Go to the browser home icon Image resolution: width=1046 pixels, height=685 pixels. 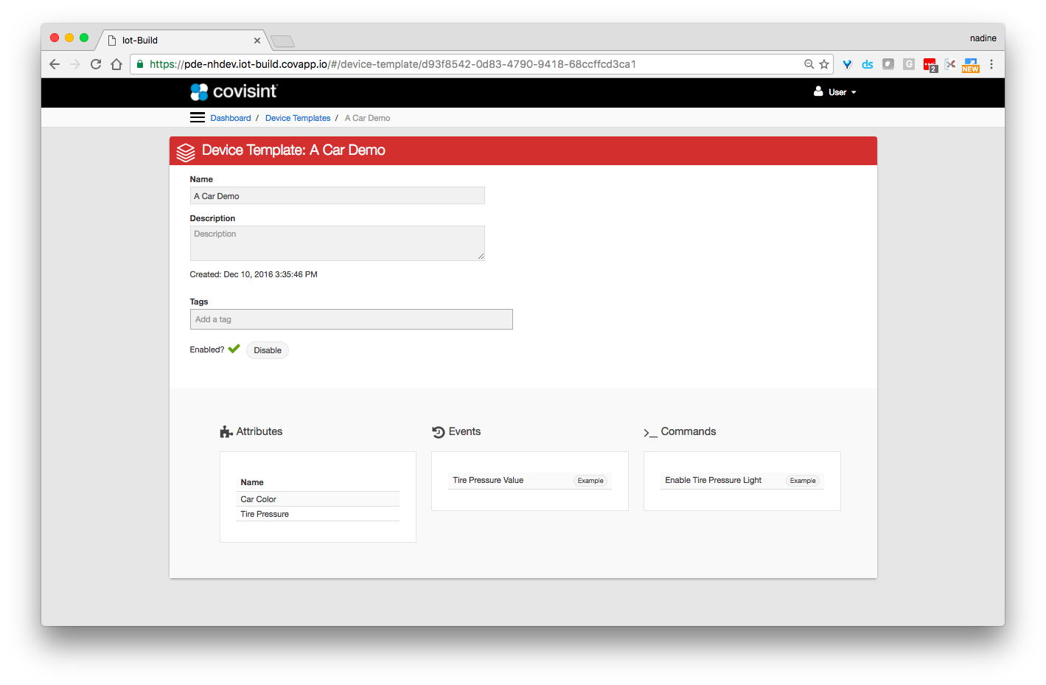[x=116, y=64]
